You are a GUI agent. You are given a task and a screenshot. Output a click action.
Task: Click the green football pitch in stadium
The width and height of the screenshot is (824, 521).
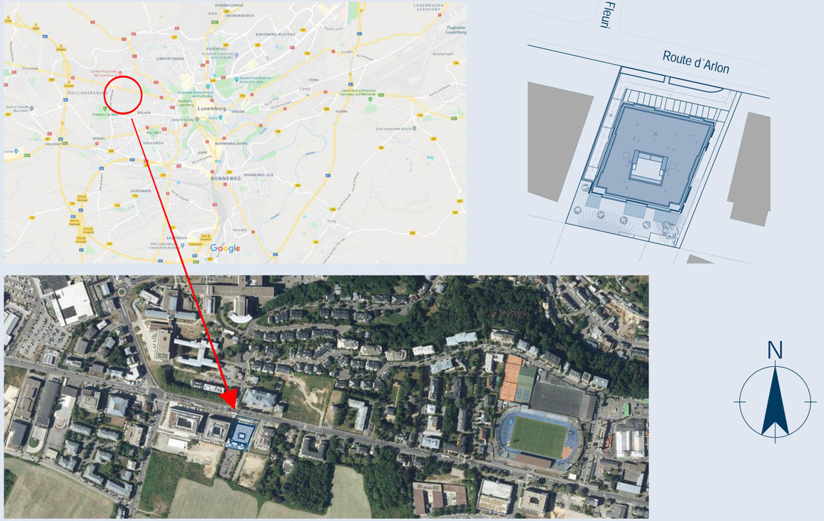538,437
